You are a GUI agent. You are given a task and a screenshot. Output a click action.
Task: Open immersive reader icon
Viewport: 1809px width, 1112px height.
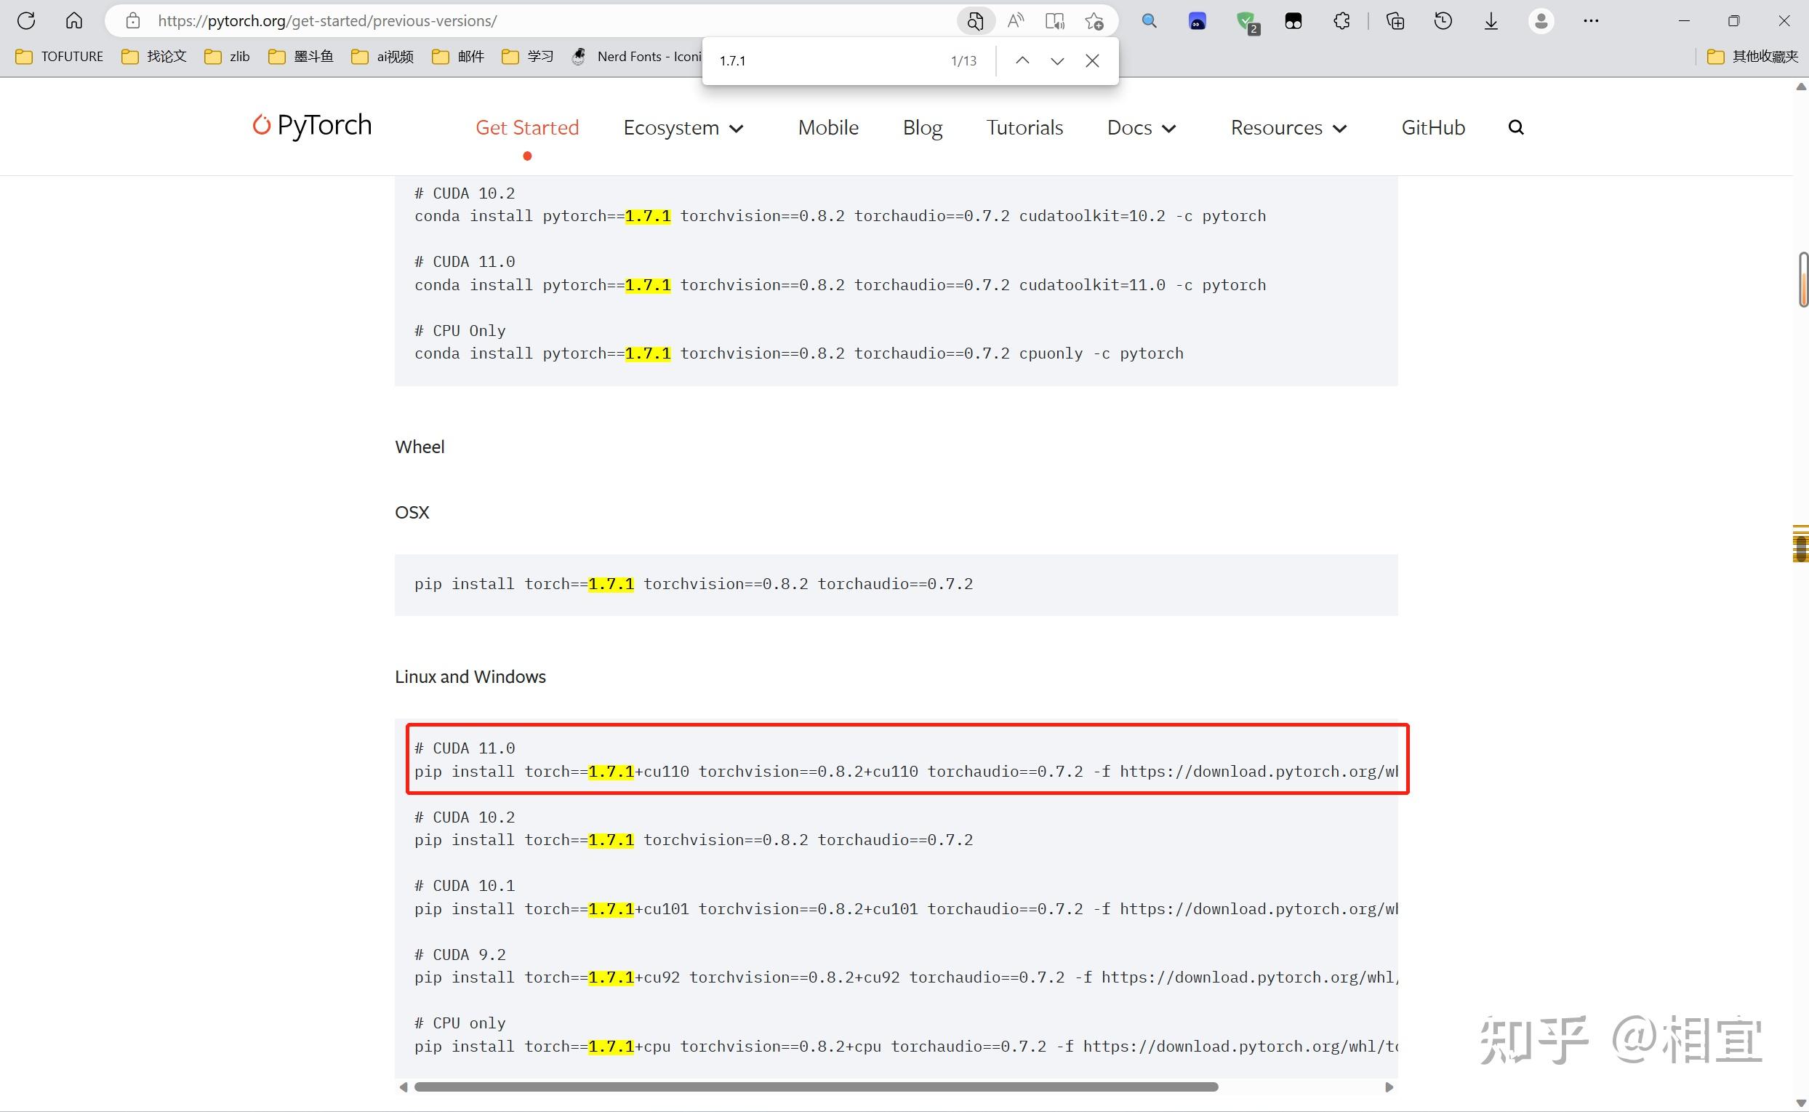pyautogui.click(x=1055, y=20)
